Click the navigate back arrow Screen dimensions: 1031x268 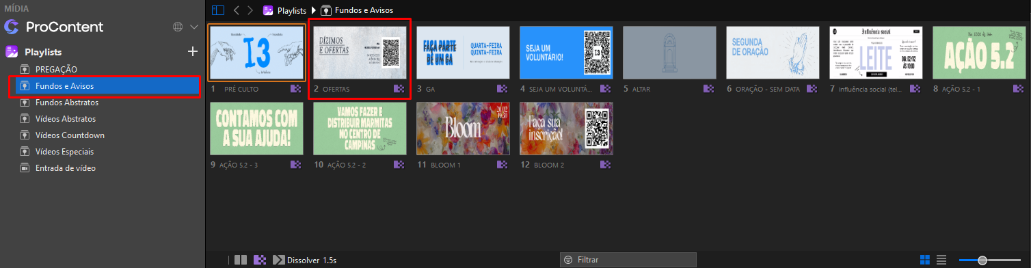click(236, 10)
